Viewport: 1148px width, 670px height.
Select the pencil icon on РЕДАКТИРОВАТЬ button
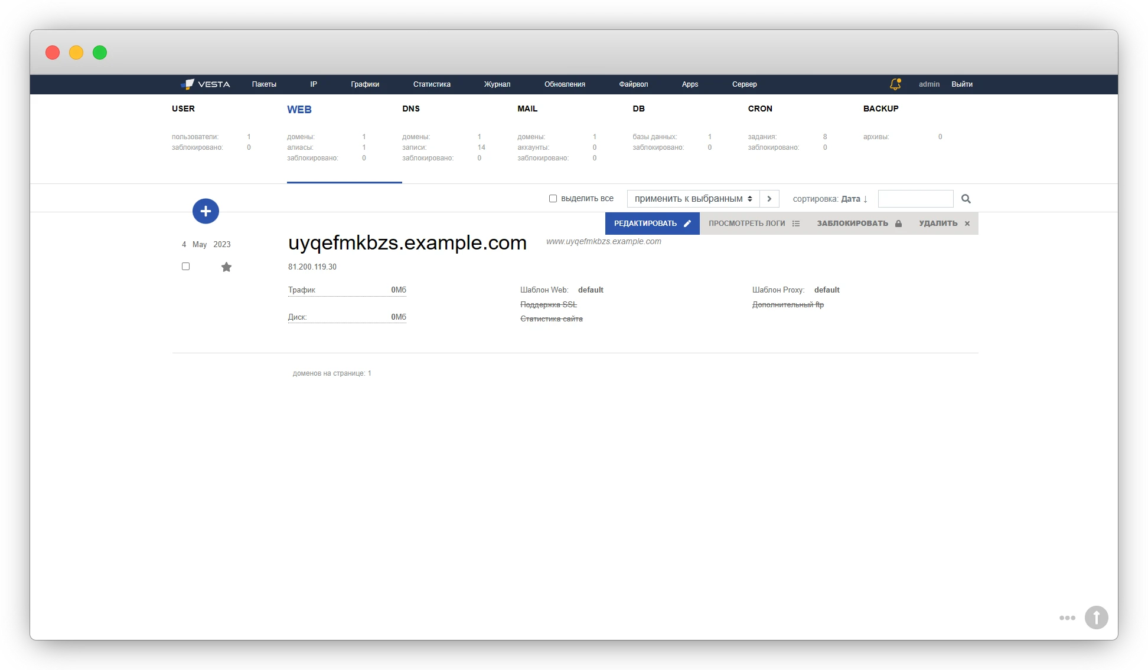pyautogui.click(x=687, y=224)
